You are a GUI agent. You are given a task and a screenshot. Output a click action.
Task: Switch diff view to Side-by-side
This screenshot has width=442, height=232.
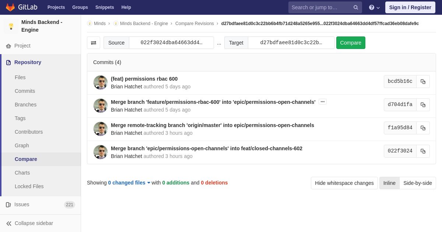pyautogui.click(x=417, y=183)
